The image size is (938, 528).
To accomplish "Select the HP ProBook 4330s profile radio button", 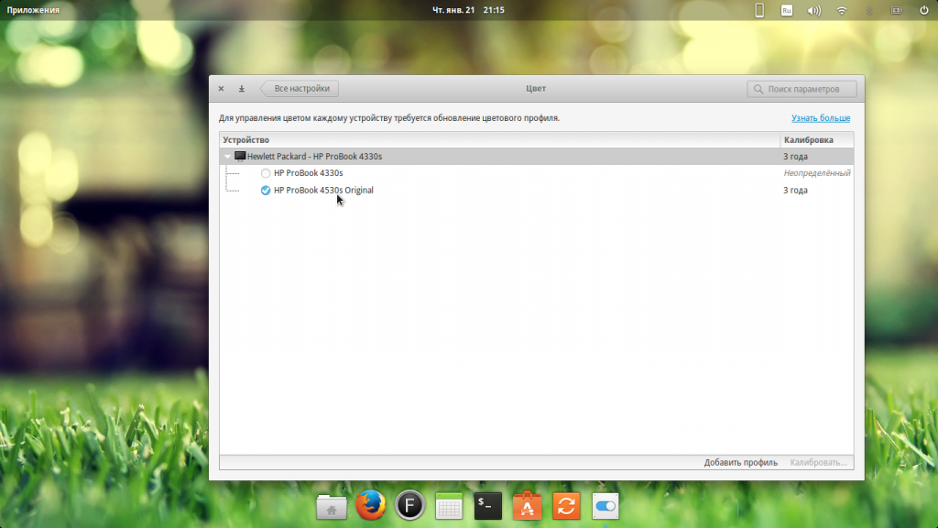I will [x=266, y=173].
